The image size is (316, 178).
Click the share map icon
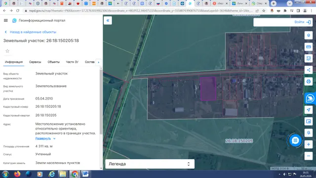pos(308,70)
